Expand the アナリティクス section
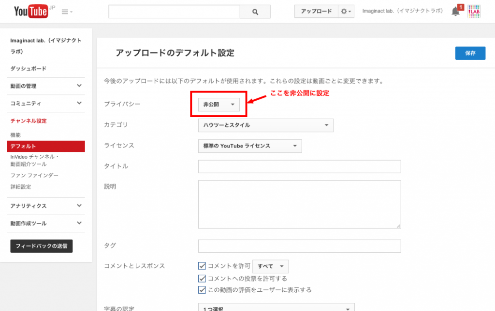This screenshot has height=311, width=495. tap(46, 206)
